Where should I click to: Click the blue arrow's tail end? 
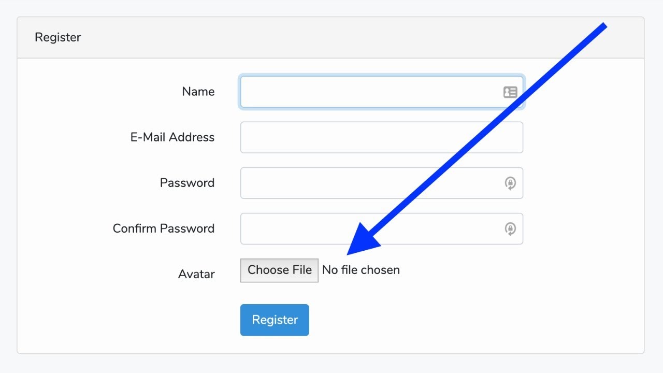602,26
